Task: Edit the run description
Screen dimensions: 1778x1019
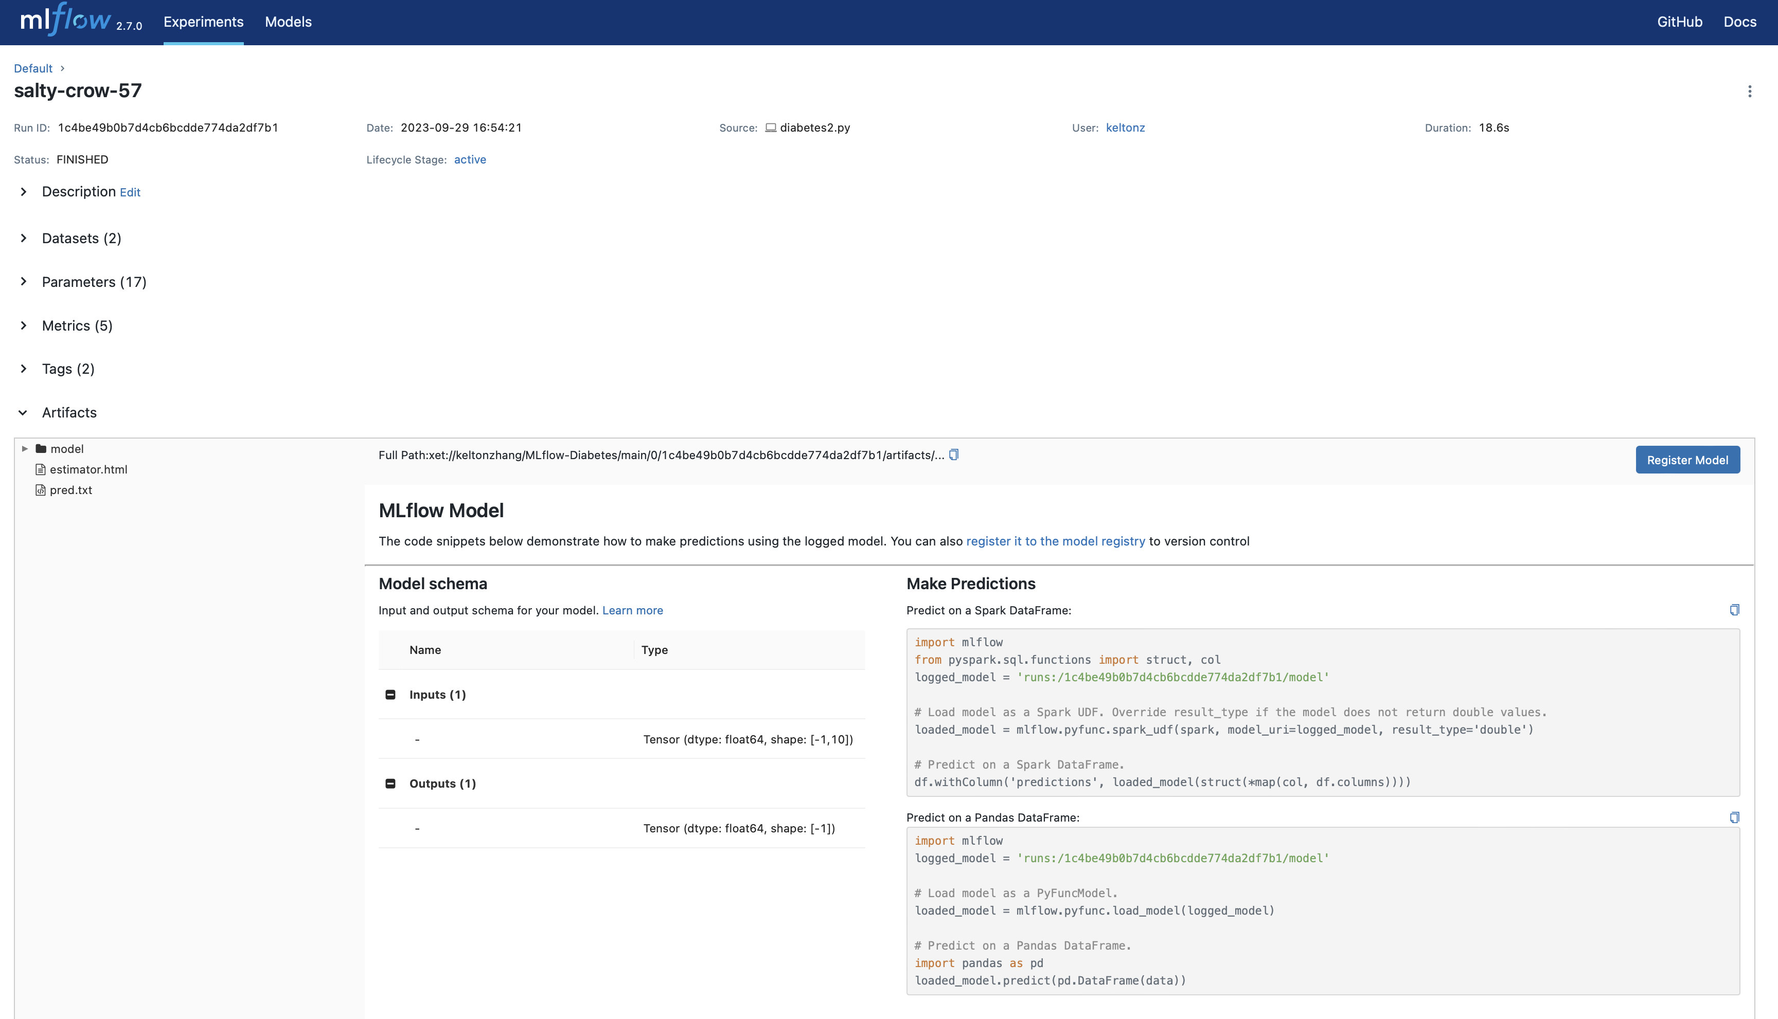Action: tap(130, 192)
